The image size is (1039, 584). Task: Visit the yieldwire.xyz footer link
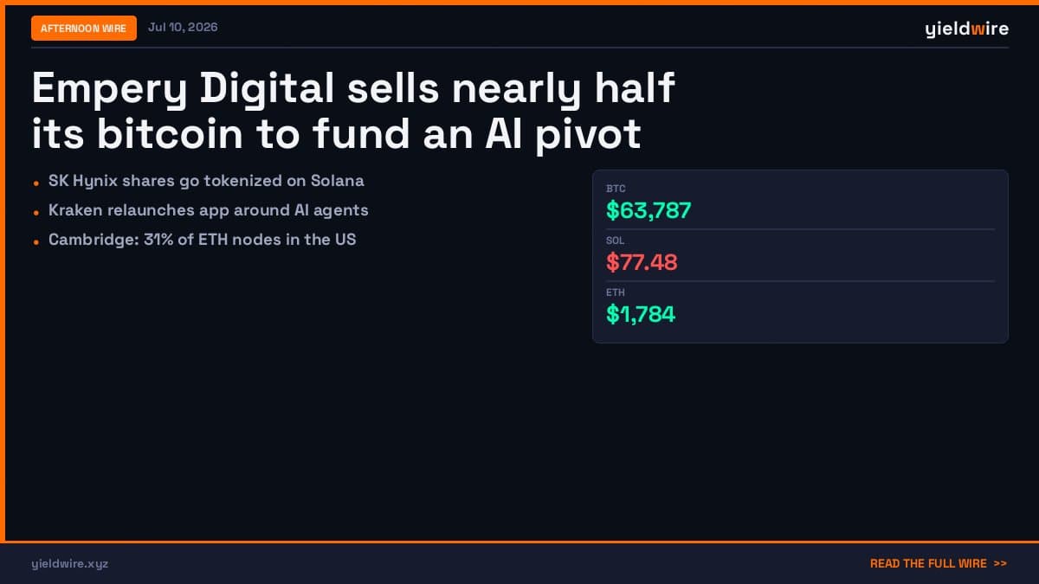[x=70, y=563]
